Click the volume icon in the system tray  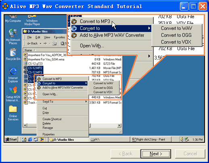182,140
